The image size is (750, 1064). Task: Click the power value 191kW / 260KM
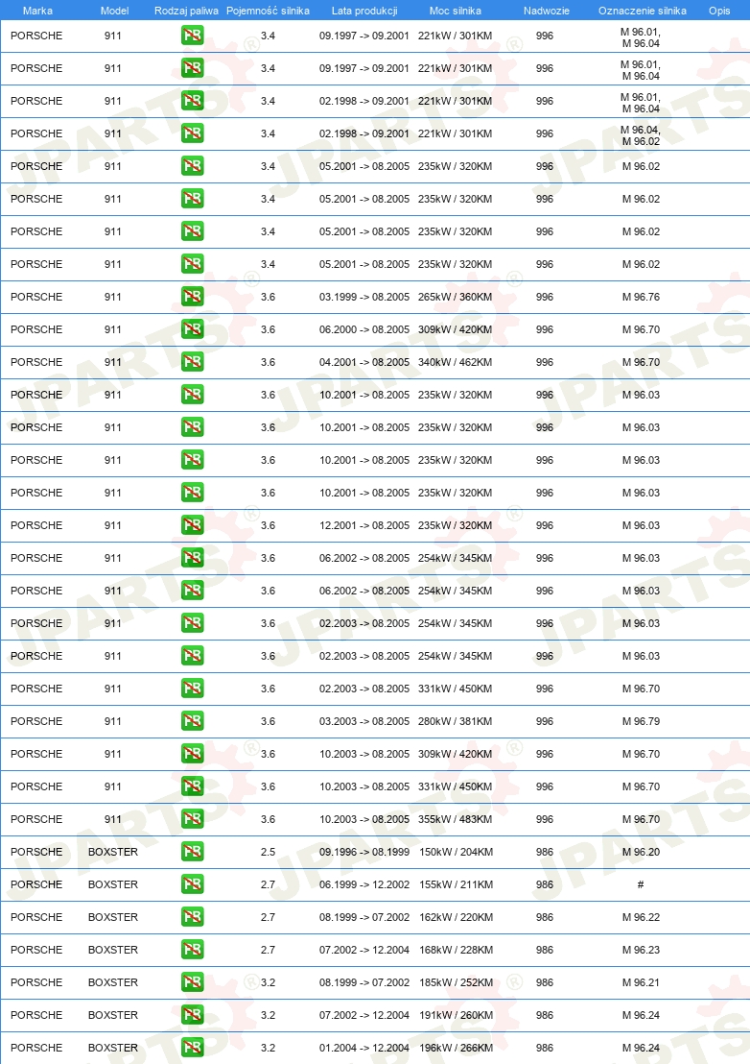456,1015
